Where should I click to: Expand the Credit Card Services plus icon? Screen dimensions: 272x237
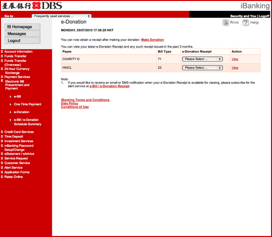click(x=2, y=132)
